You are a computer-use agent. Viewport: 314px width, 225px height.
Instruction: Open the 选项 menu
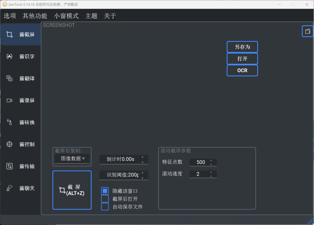pos(10,16)
